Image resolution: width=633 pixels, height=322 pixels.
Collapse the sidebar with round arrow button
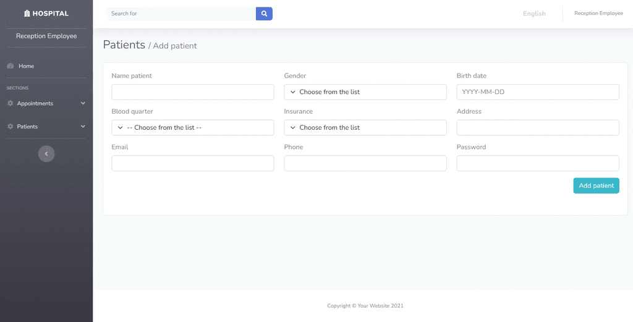coord(46,154)
